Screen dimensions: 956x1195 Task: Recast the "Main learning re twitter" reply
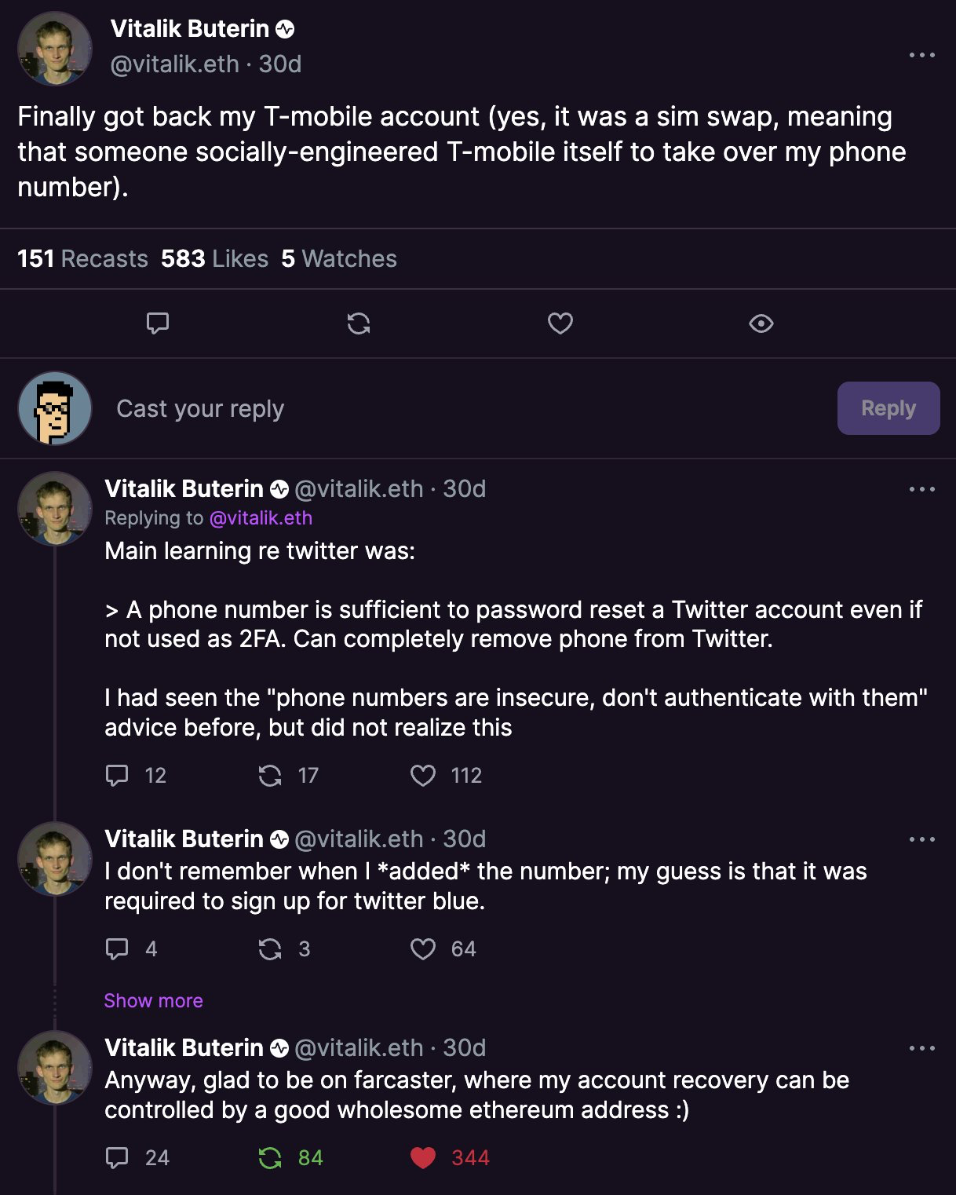270,776
